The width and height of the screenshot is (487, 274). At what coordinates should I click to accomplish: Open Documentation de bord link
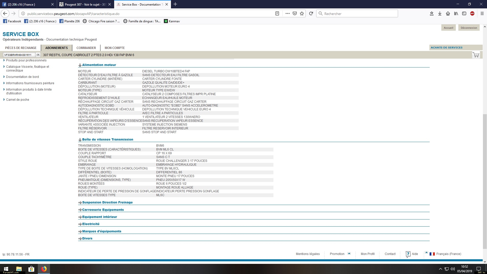click(22, 77)
